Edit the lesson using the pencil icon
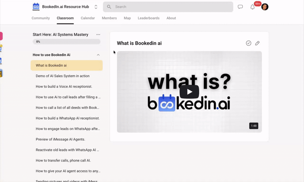Screen dimensions: 304x182 [257, 43]
